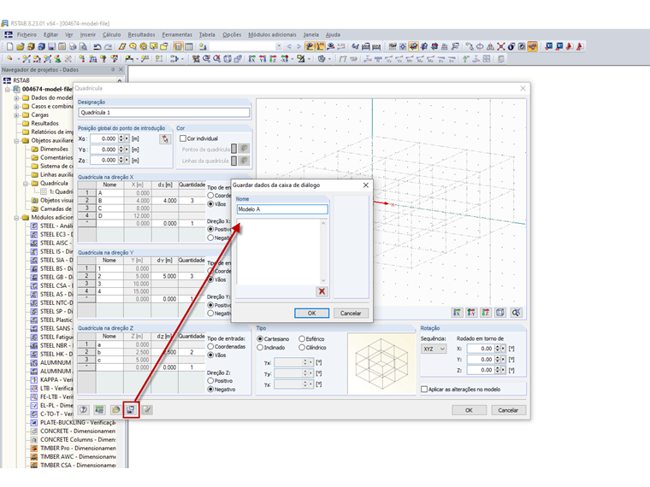Click the zoom all icon below preview
This screenshot has height=487, width=650.
(516, 313)
